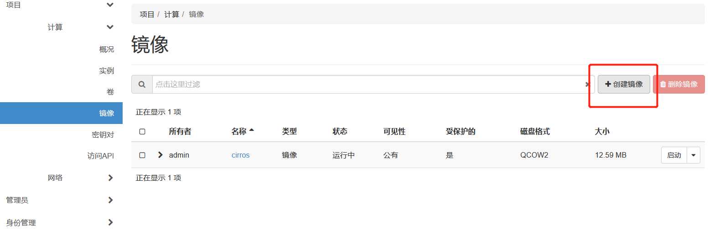Check the cirros row checkbox

pyautogui.click(x=142, y=155)
